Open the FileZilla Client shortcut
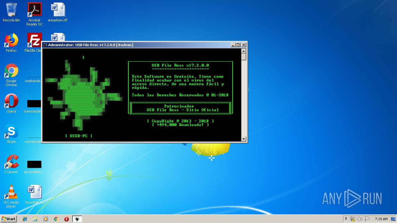Screen dimensions: 397x223 tap(33, 43)
